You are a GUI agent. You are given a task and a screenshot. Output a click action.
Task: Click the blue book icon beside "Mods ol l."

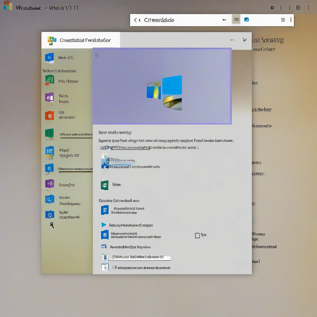pos(50,58)
